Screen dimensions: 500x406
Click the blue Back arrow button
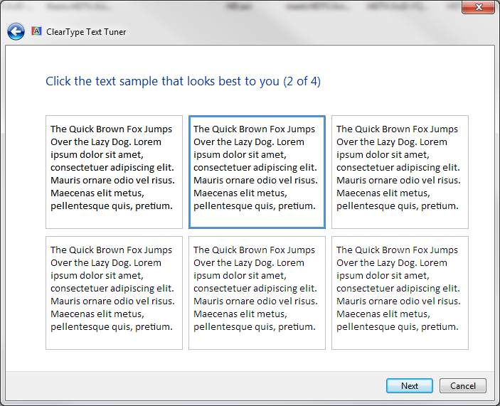[16, 32]
